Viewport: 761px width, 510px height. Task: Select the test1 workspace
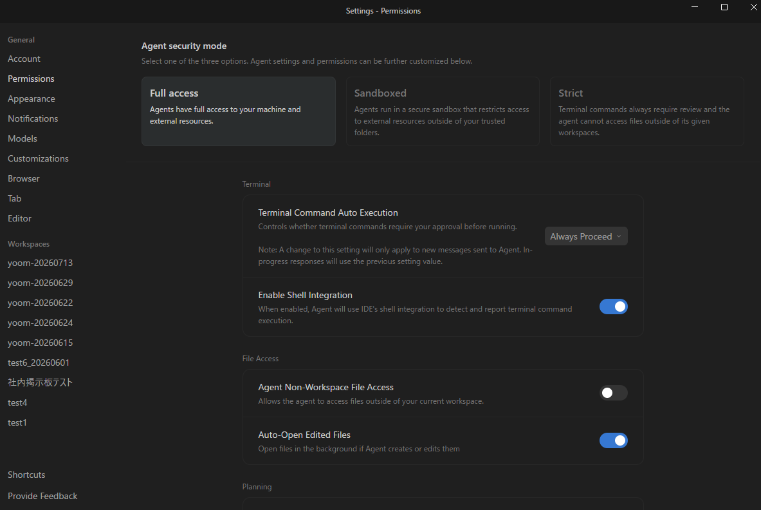(17, 422)
